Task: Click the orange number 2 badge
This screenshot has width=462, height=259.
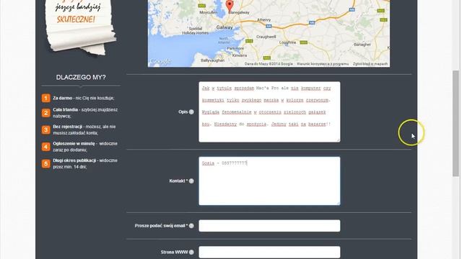Action: [46, 113]
